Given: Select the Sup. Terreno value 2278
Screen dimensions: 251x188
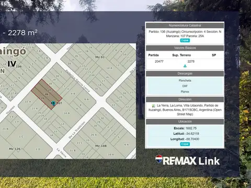Looking at the screenshot, I should coord(191,62).
